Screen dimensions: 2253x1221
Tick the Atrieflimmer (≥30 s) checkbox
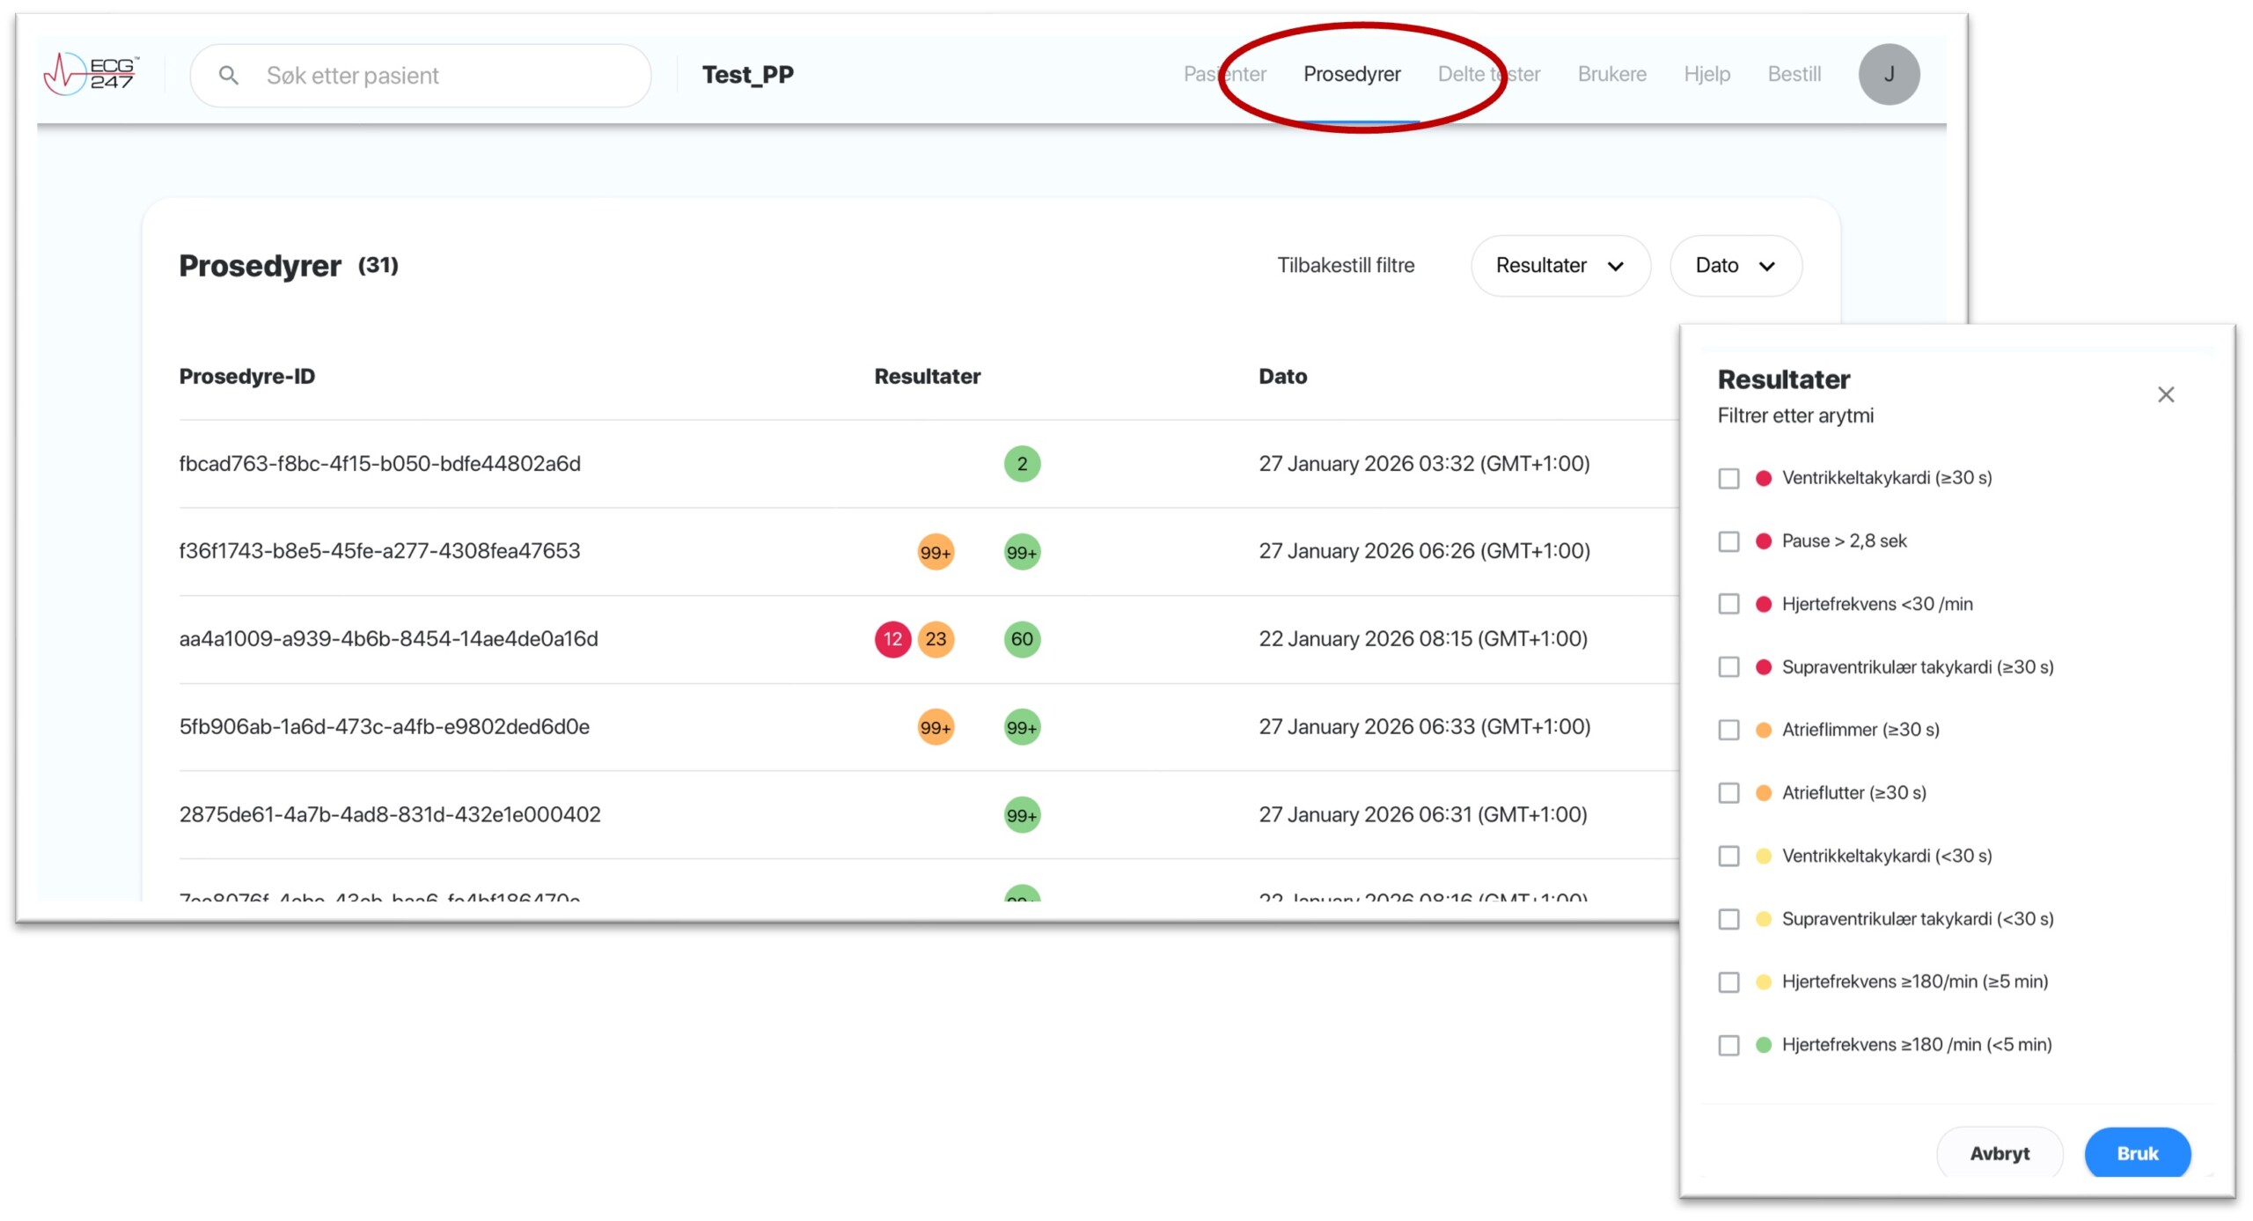pos(1728,730)
